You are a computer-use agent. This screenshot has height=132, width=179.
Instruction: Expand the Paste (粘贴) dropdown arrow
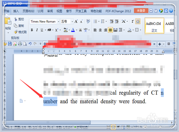pyautogui.click(x=8, y=33)
